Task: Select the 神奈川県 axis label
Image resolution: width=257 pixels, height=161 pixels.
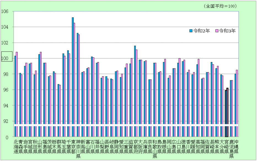Action: (x=78, y=149)
